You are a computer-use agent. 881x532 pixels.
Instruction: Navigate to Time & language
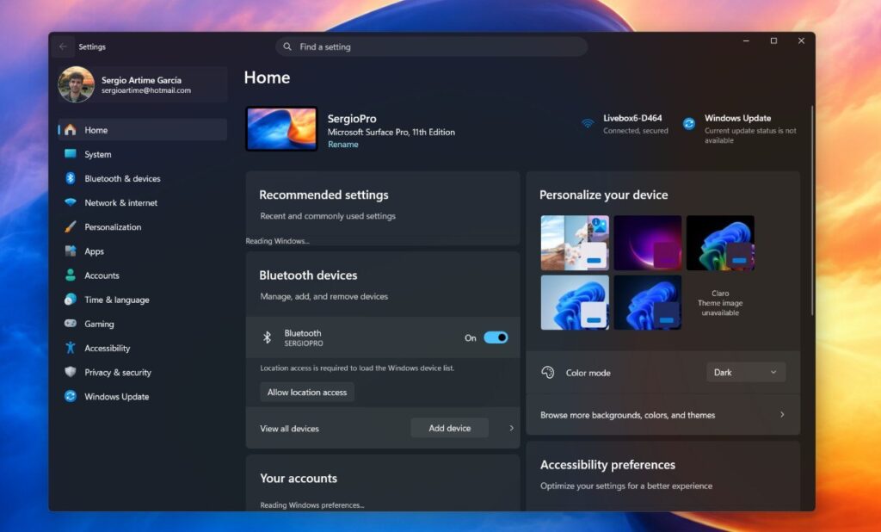pyautogui.click(x=142, y=300)
